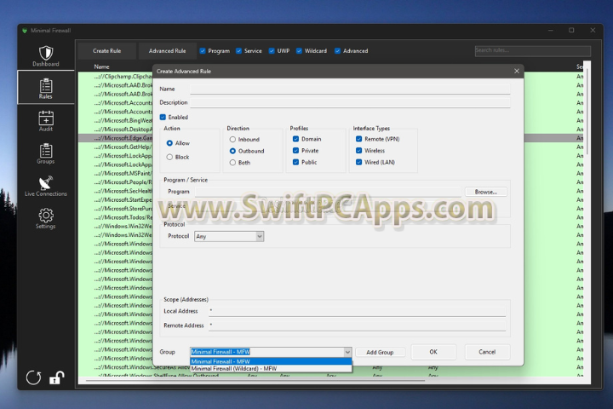Toggle Wired (LAN) interface type
The height and width of the screenshot is (409, 613).
click(359, 162)
